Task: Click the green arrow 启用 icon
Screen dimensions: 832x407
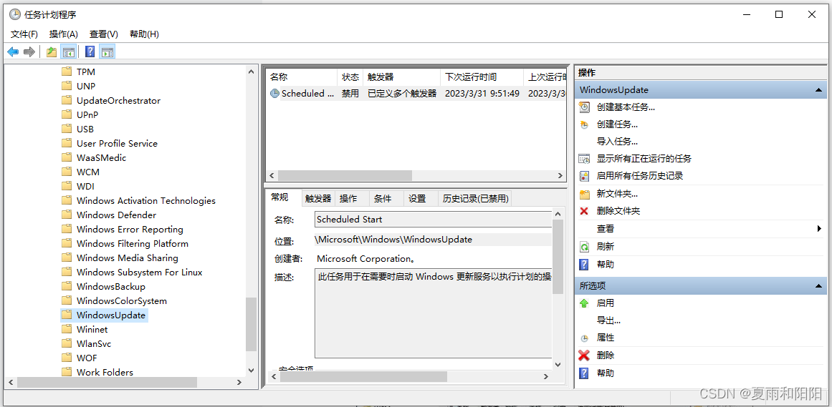Action: pyautogui.click(x=584, y=303)
